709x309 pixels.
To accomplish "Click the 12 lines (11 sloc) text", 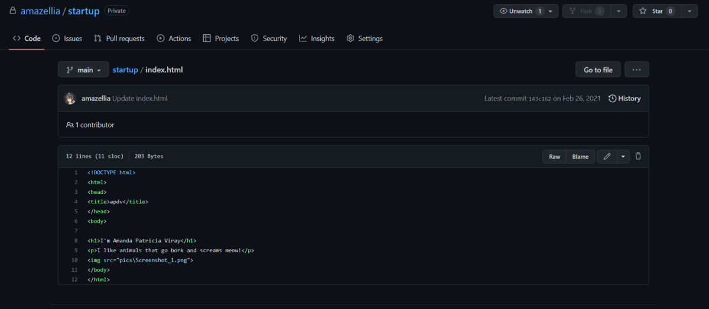I will [x=95, y=157].
